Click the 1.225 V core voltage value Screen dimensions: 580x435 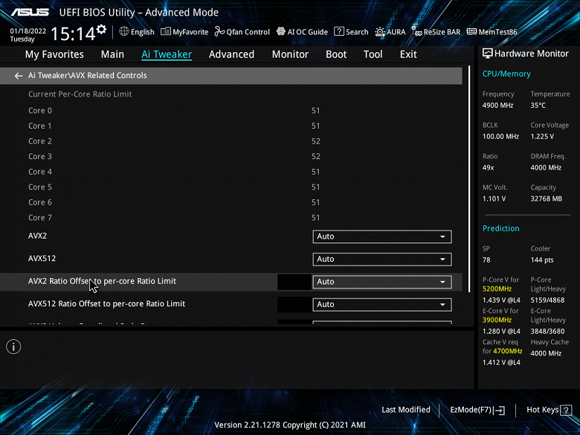pos(542,137)
